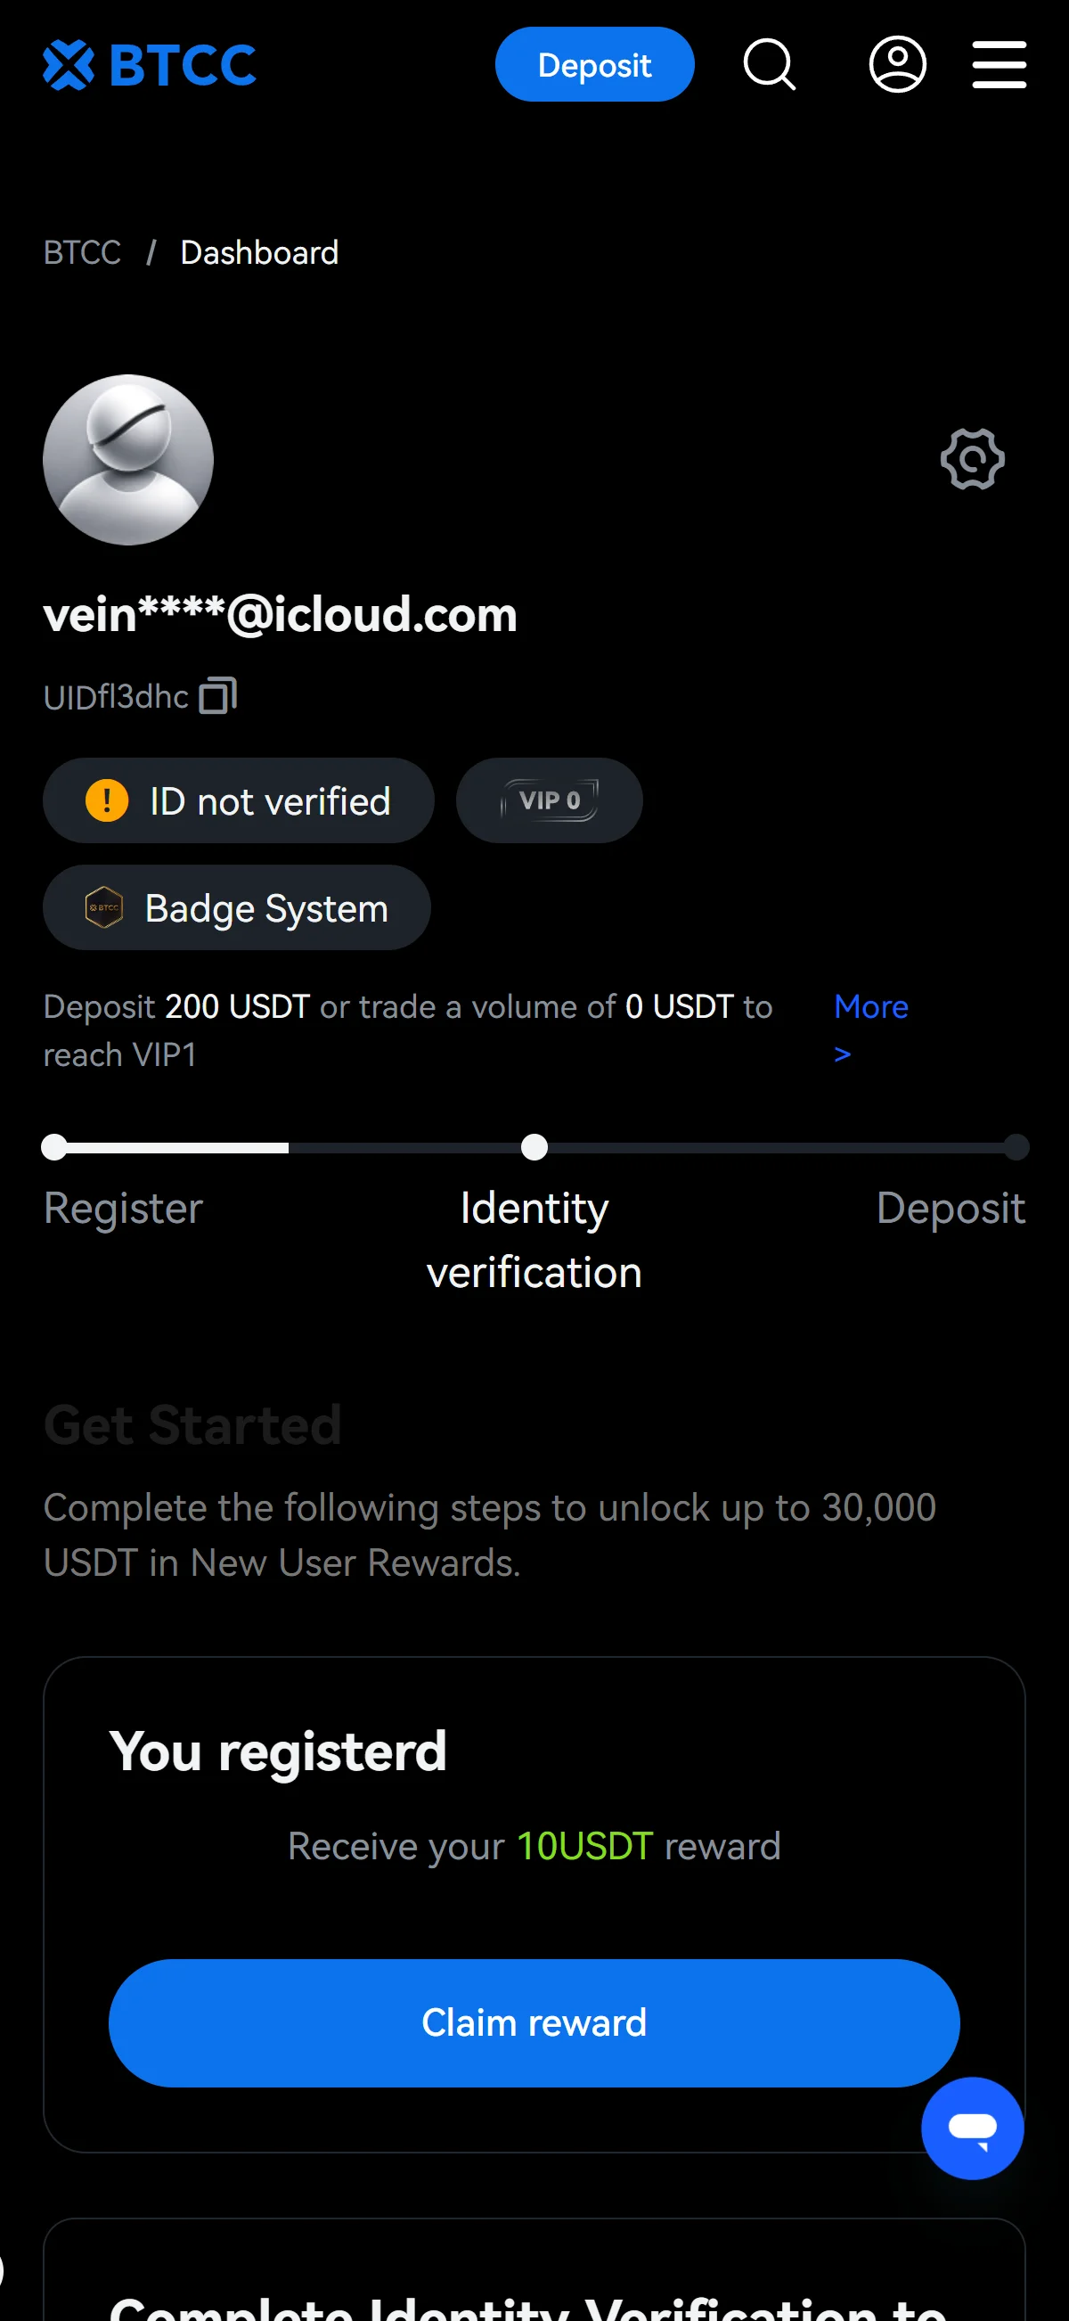Click the profile avatar picture

coord(128,460)
